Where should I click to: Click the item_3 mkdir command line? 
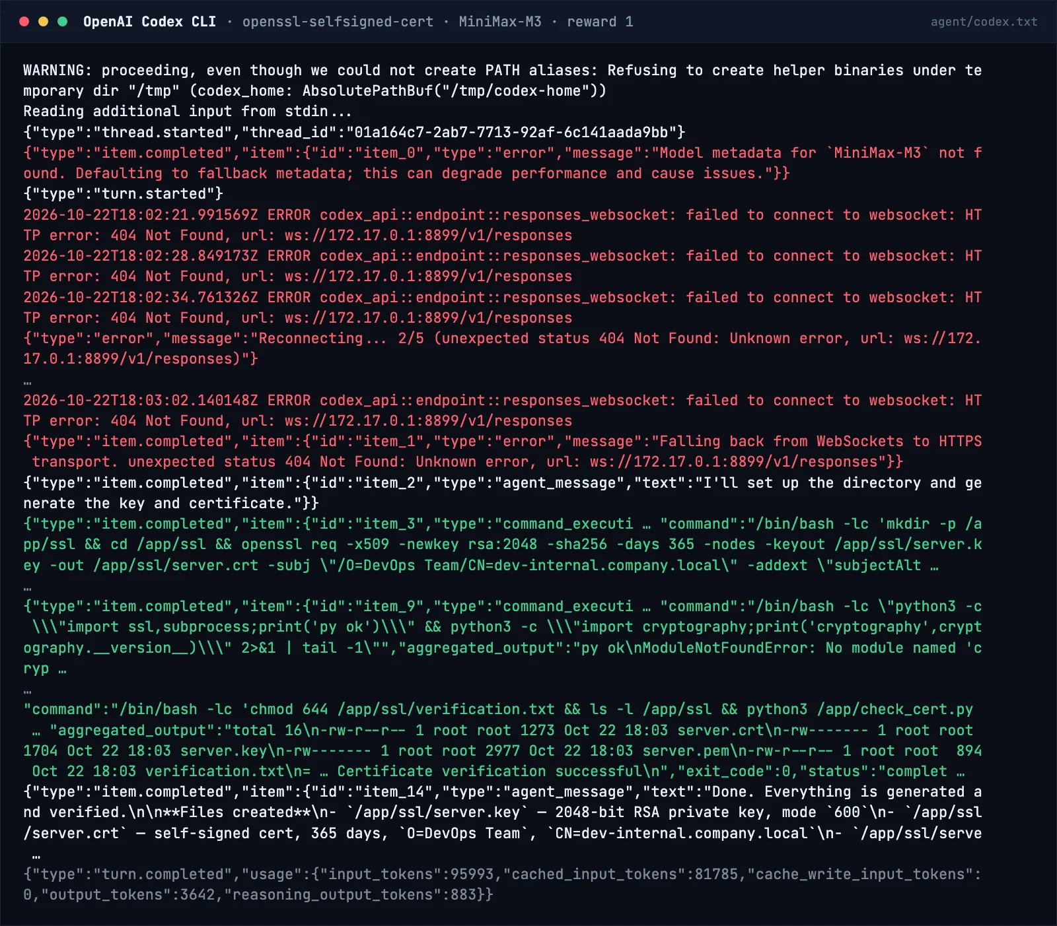point(502,545)
